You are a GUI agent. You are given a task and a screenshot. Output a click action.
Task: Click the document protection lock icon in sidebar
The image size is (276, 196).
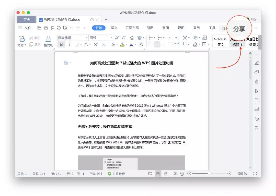coord(257,100)
